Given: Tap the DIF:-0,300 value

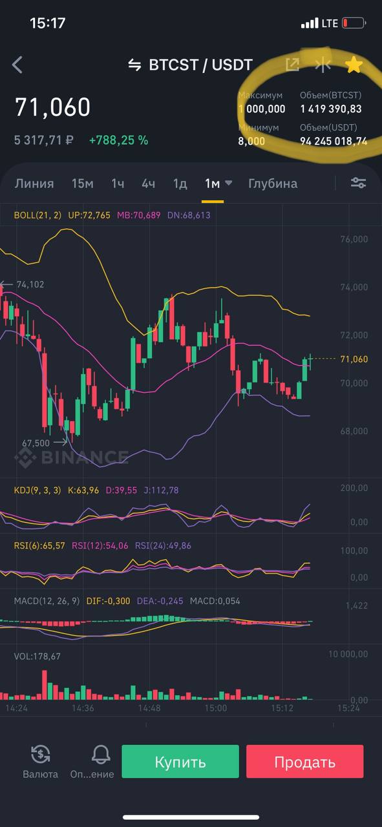Looking at the screenshot, I should 109,601.
